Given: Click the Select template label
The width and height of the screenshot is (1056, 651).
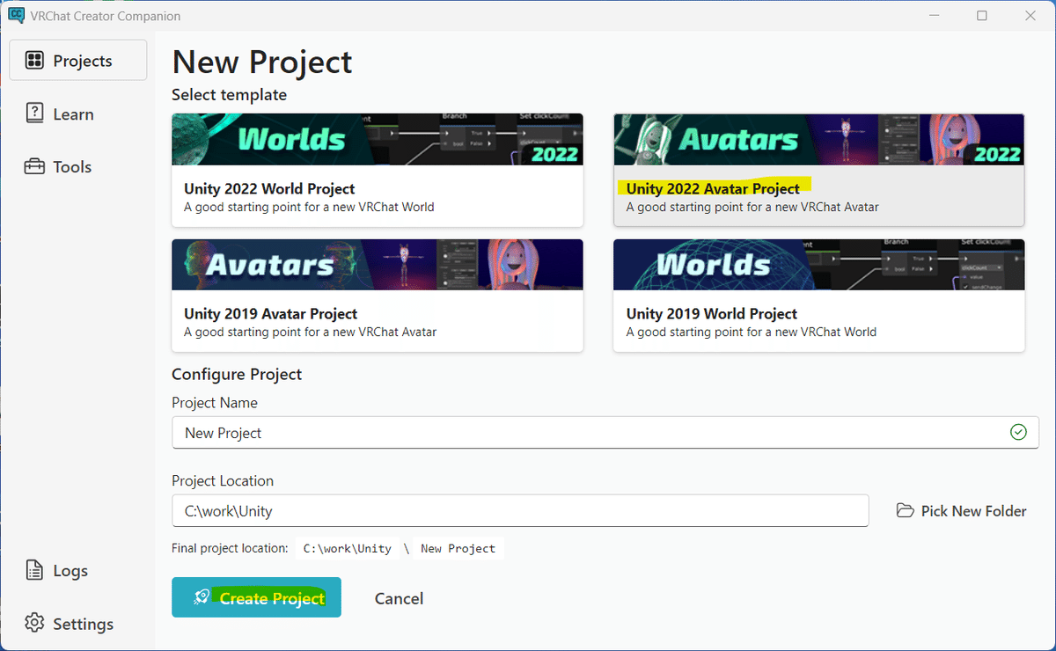Looking at the screenshot, I should 229,94.
